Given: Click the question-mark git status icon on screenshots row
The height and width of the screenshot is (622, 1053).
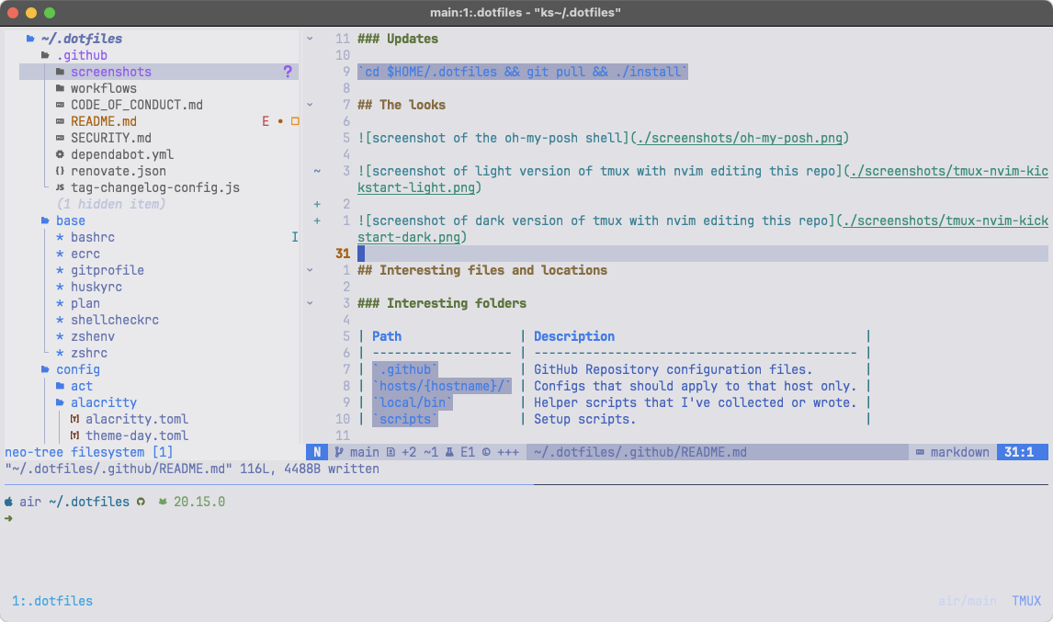Looking at the screenshot, I should pyautogui.click(x=288, y=72).
